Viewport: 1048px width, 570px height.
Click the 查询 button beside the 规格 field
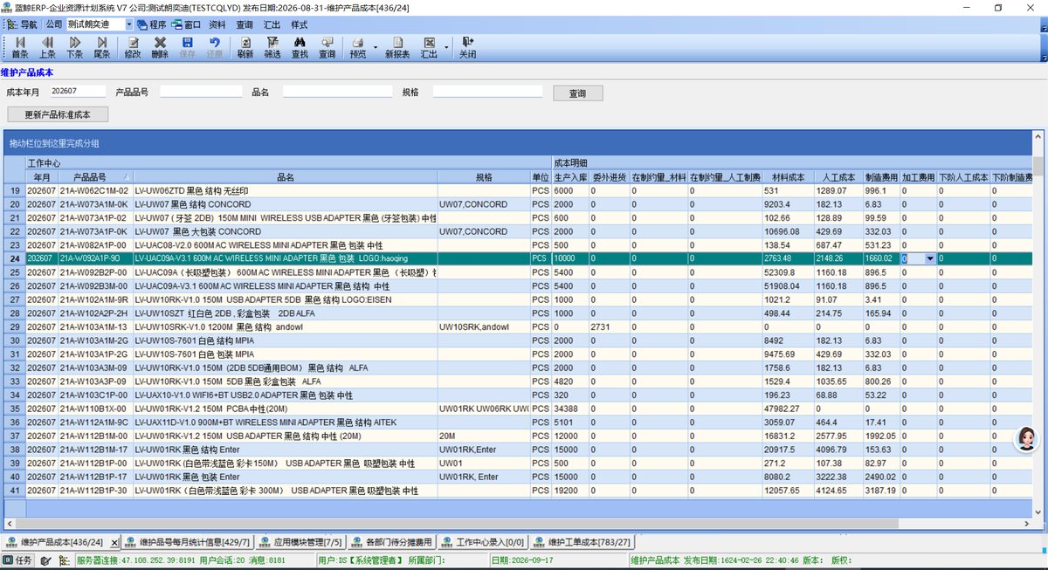(x=577, y=93)
